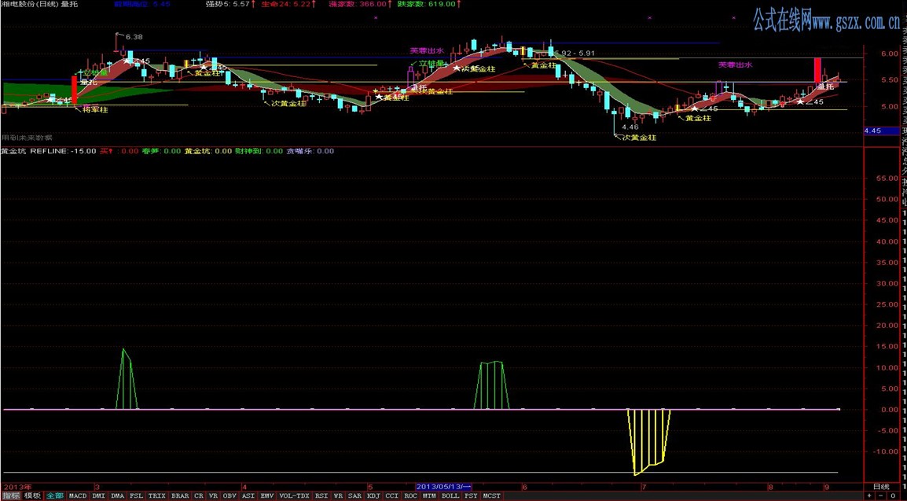Show the ASI indicator
The width and height of the screenshot is (907, 501).
248,495
